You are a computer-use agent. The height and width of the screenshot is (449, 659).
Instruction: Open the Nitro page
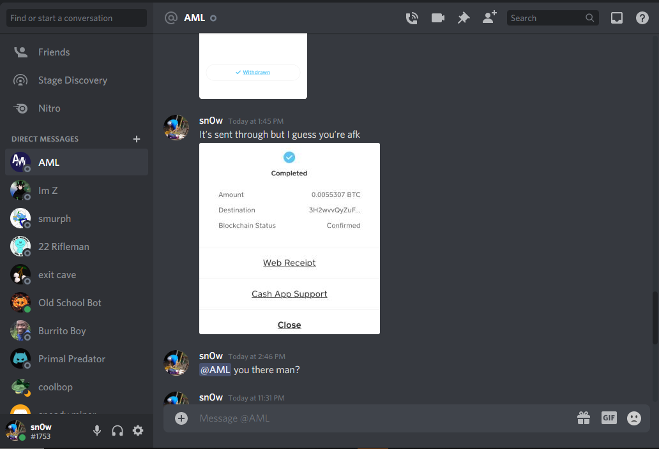77,108
